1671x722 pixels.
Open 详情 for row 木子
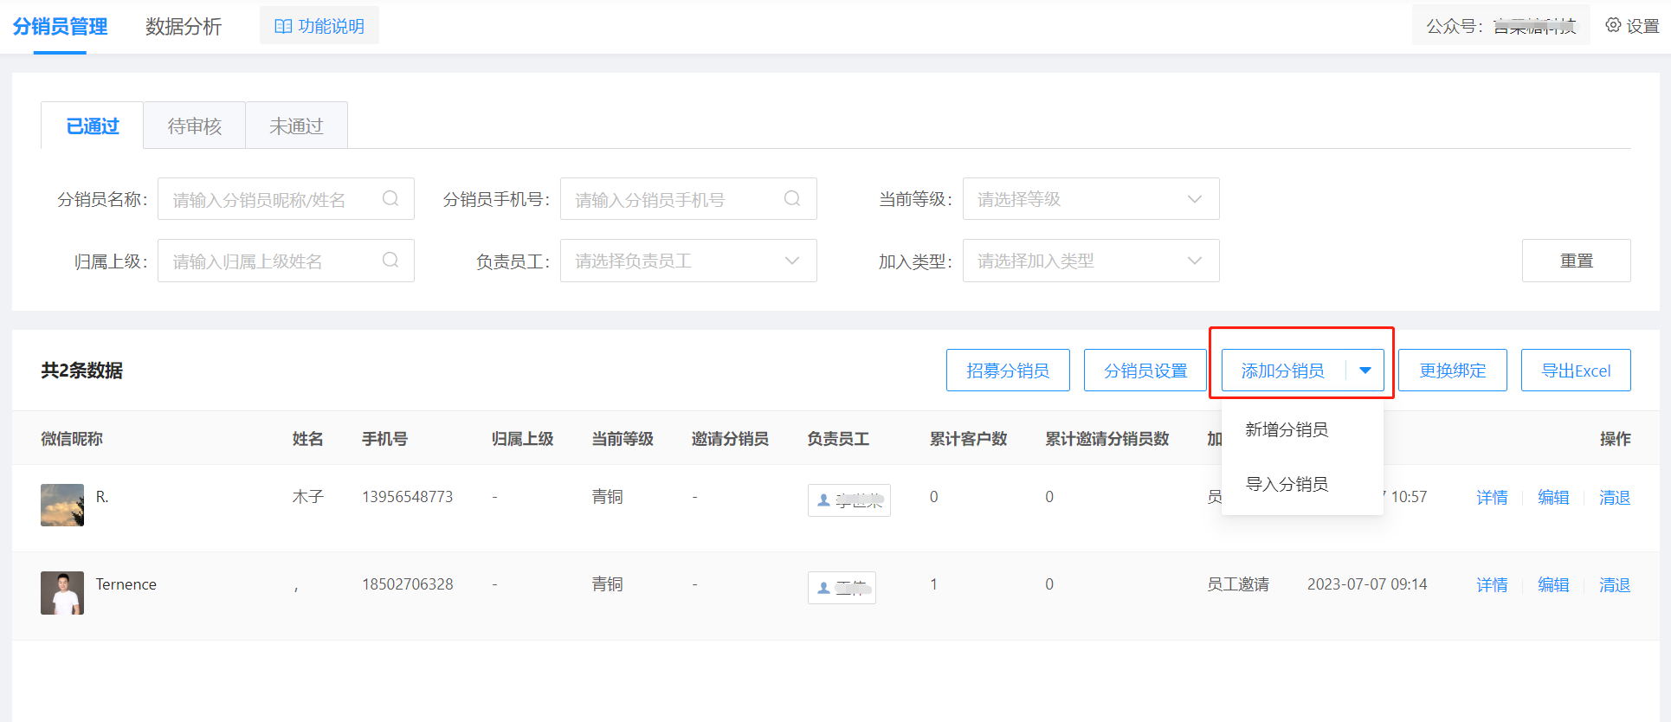tap(1492, 498)
